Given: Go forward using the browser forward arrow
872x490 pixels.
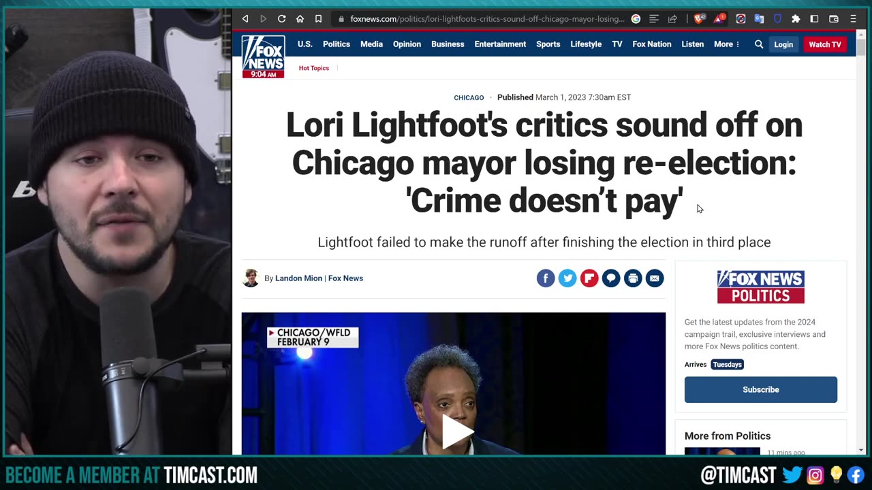Looking at the screenshot, I should pos(263,19).
